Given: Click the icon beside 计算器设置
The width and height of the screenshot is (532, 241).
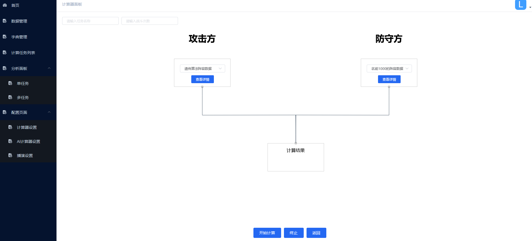Looking at the screenshot, I should tap(10, 127).
